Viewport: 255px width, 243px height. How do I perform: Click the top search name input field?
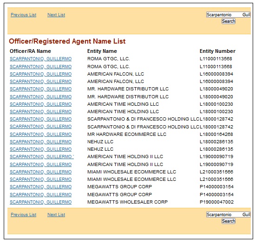tap(229, 15)
